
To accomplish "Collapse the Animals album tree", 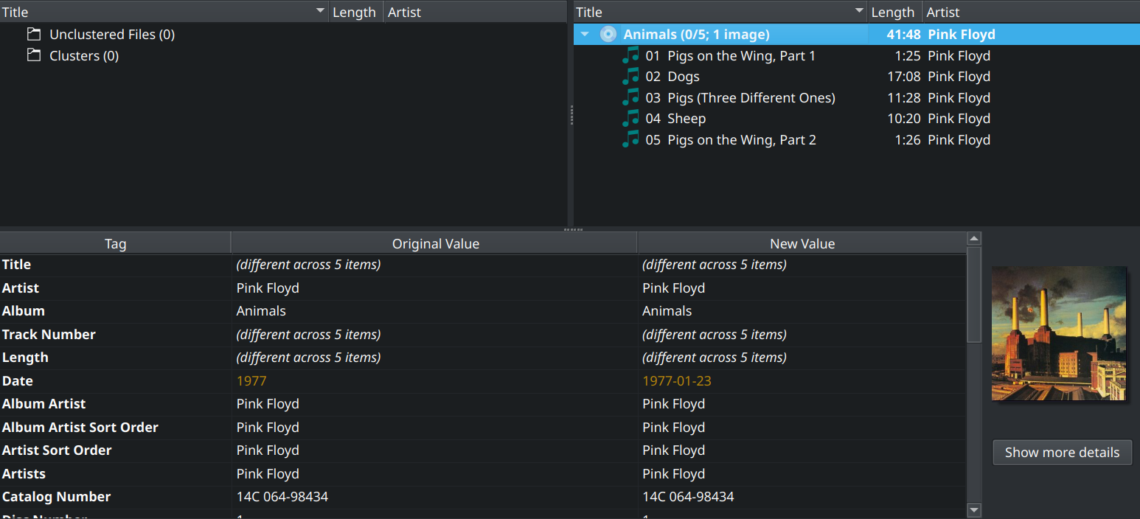I will 585,34.
